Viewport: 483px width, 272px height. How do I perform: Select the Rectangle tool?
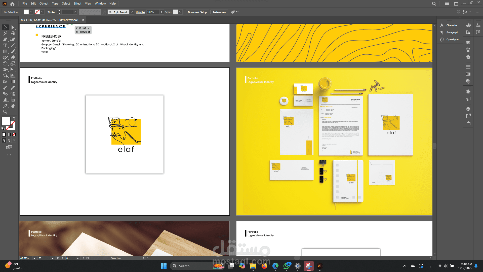tap(5, 51)
